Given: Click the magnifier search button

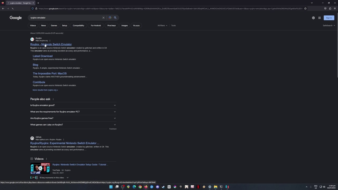Looking at the screenshot, I should [x=115, y=18].
